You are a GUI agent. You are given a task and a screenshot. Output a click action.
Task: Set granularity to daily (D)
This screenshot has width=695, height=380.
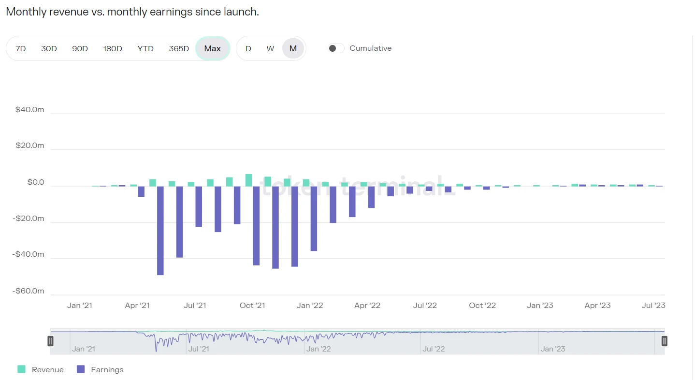[248, 48]
